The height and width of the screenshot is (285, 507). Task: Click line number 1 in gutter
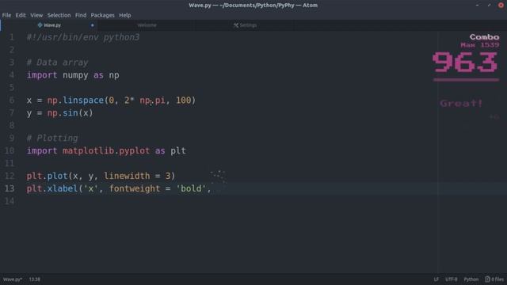pyautogui.click(x=12, y=37)
